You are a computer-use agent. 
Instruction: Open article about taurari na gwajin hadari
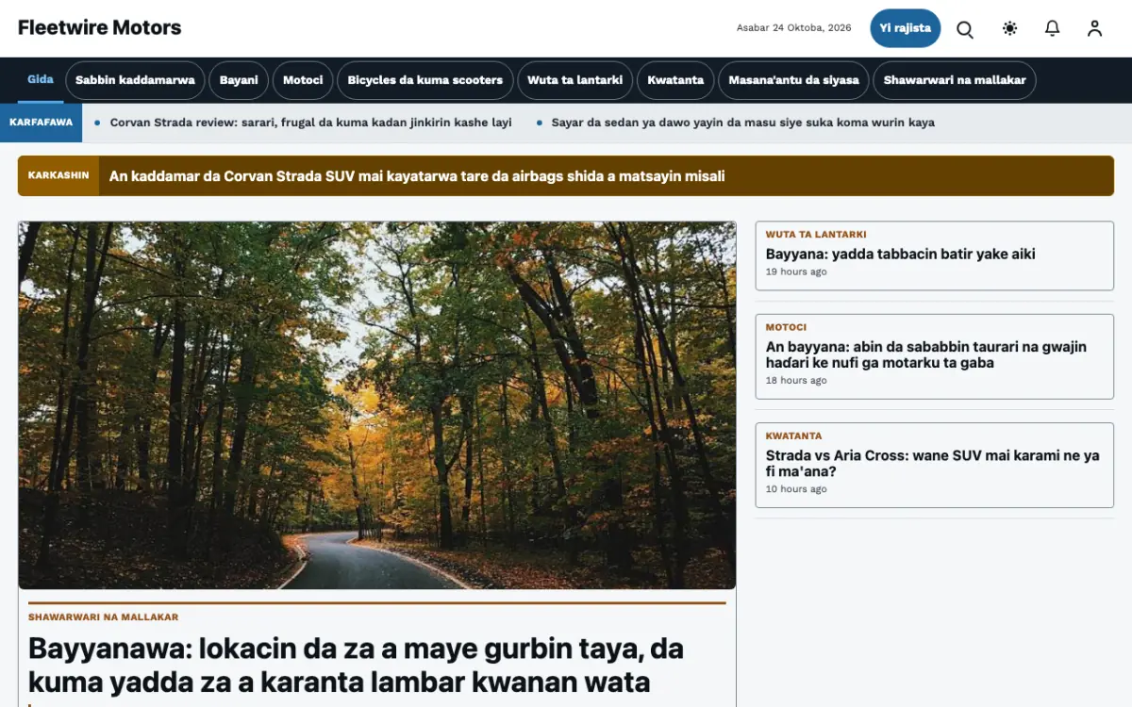click(925, 354)
